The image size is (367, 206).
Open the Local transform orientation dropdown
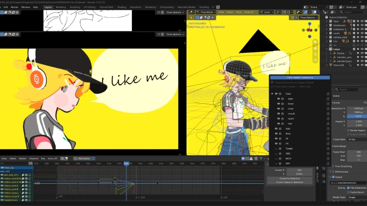coord(266,12)
